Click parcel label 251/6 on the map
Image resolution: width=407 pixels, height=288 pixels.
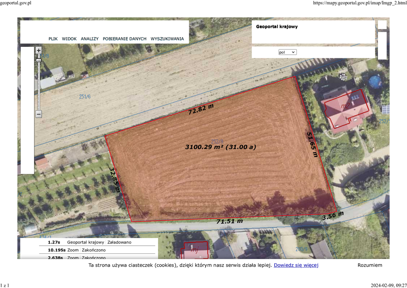click(85, 97)
